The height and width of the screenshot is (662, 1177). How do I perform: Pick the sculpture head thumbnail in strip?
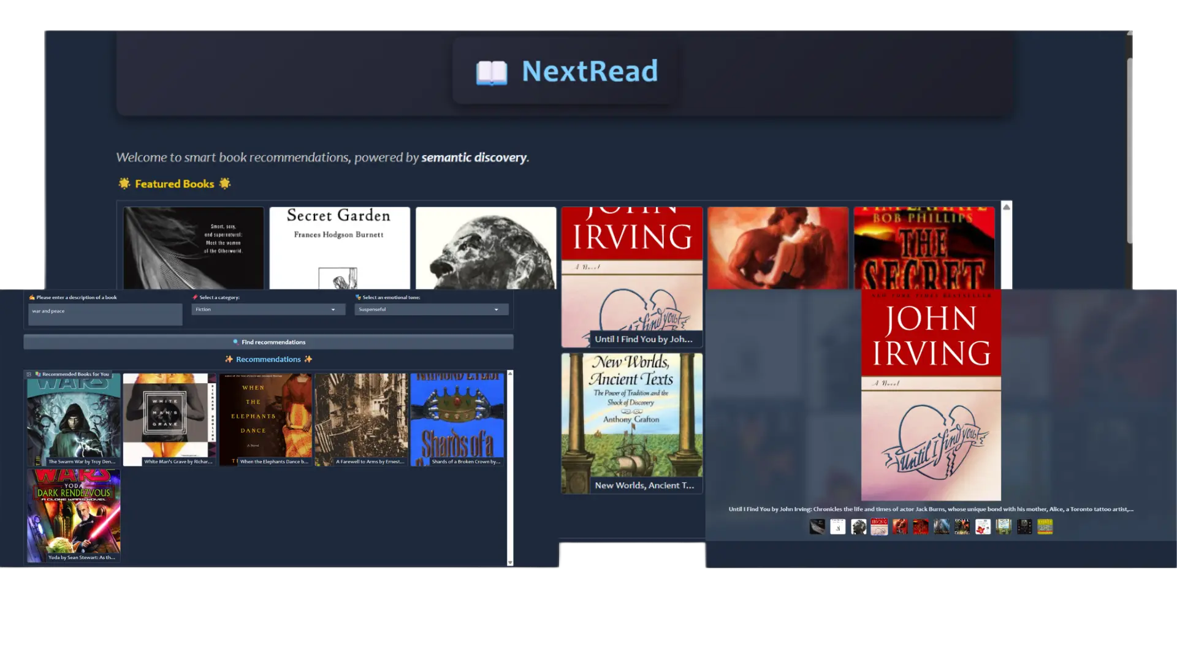859,527
